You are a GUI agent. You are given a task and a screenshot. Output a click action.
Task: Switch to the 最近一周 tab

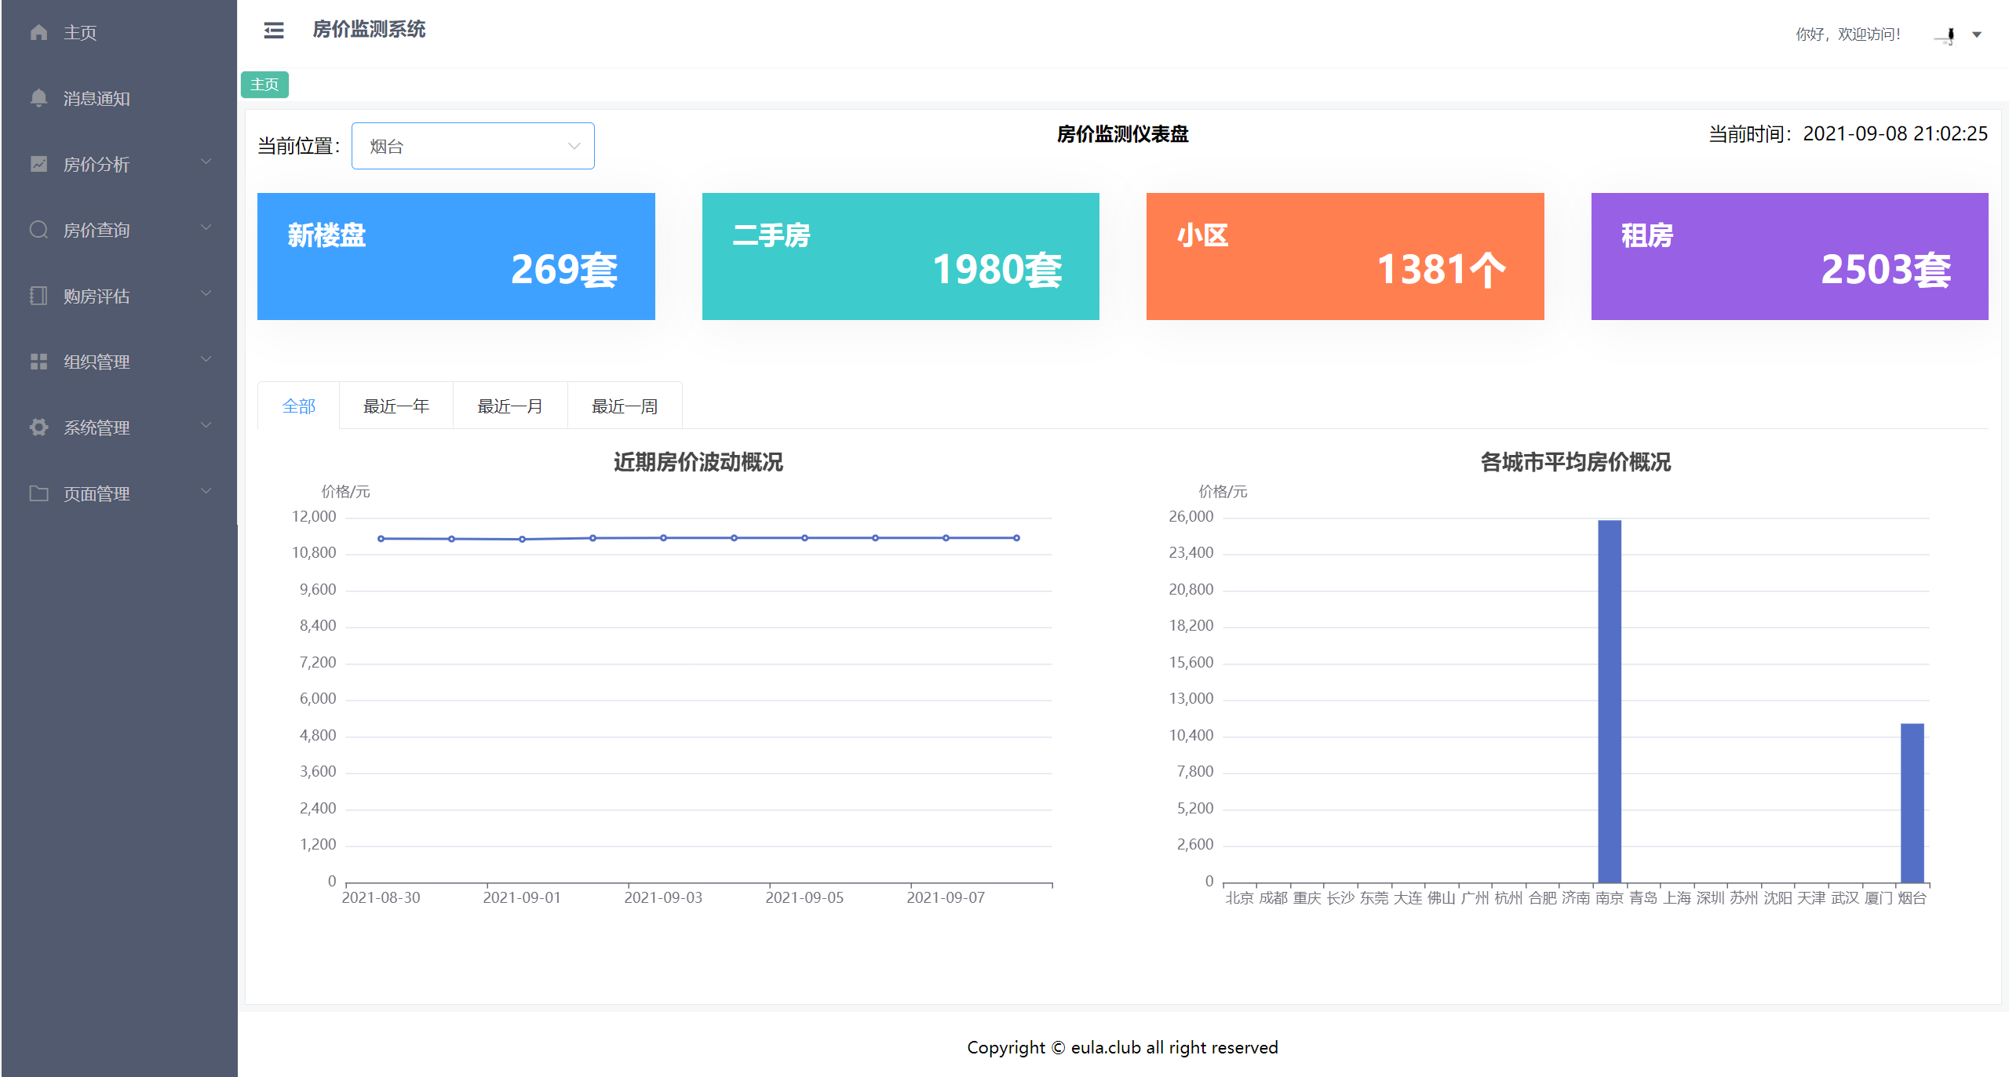point(625,406)
